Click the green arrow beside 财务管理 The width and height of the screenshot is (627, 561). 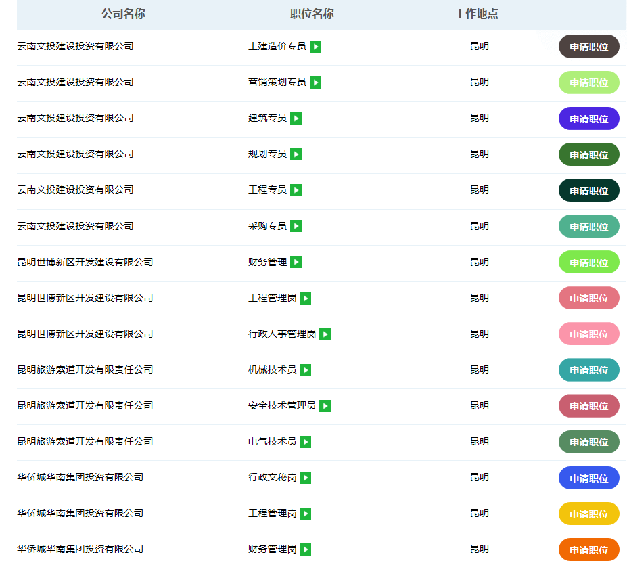point(296,262)
